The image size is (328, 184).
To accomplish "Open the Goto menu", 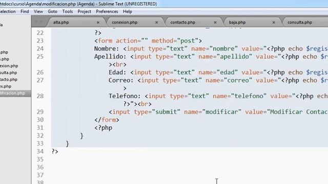I will click(52, 11).
